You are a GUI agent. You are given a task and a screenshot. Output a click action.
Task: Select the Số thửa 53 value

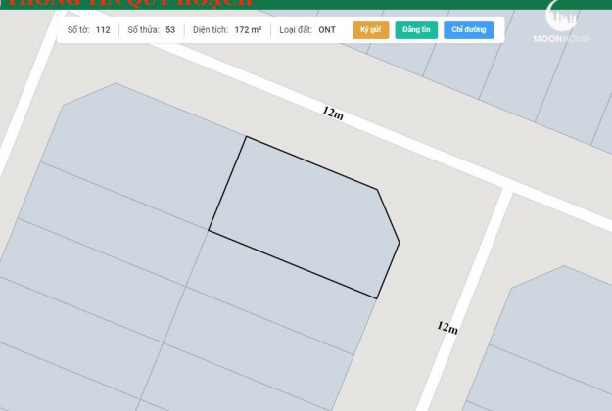pos(169,30)
